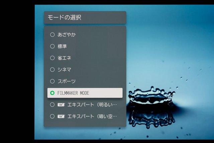Screen dimensions: 214x143
Task: Open the 省エネ picture mode label
Action: 64,58
